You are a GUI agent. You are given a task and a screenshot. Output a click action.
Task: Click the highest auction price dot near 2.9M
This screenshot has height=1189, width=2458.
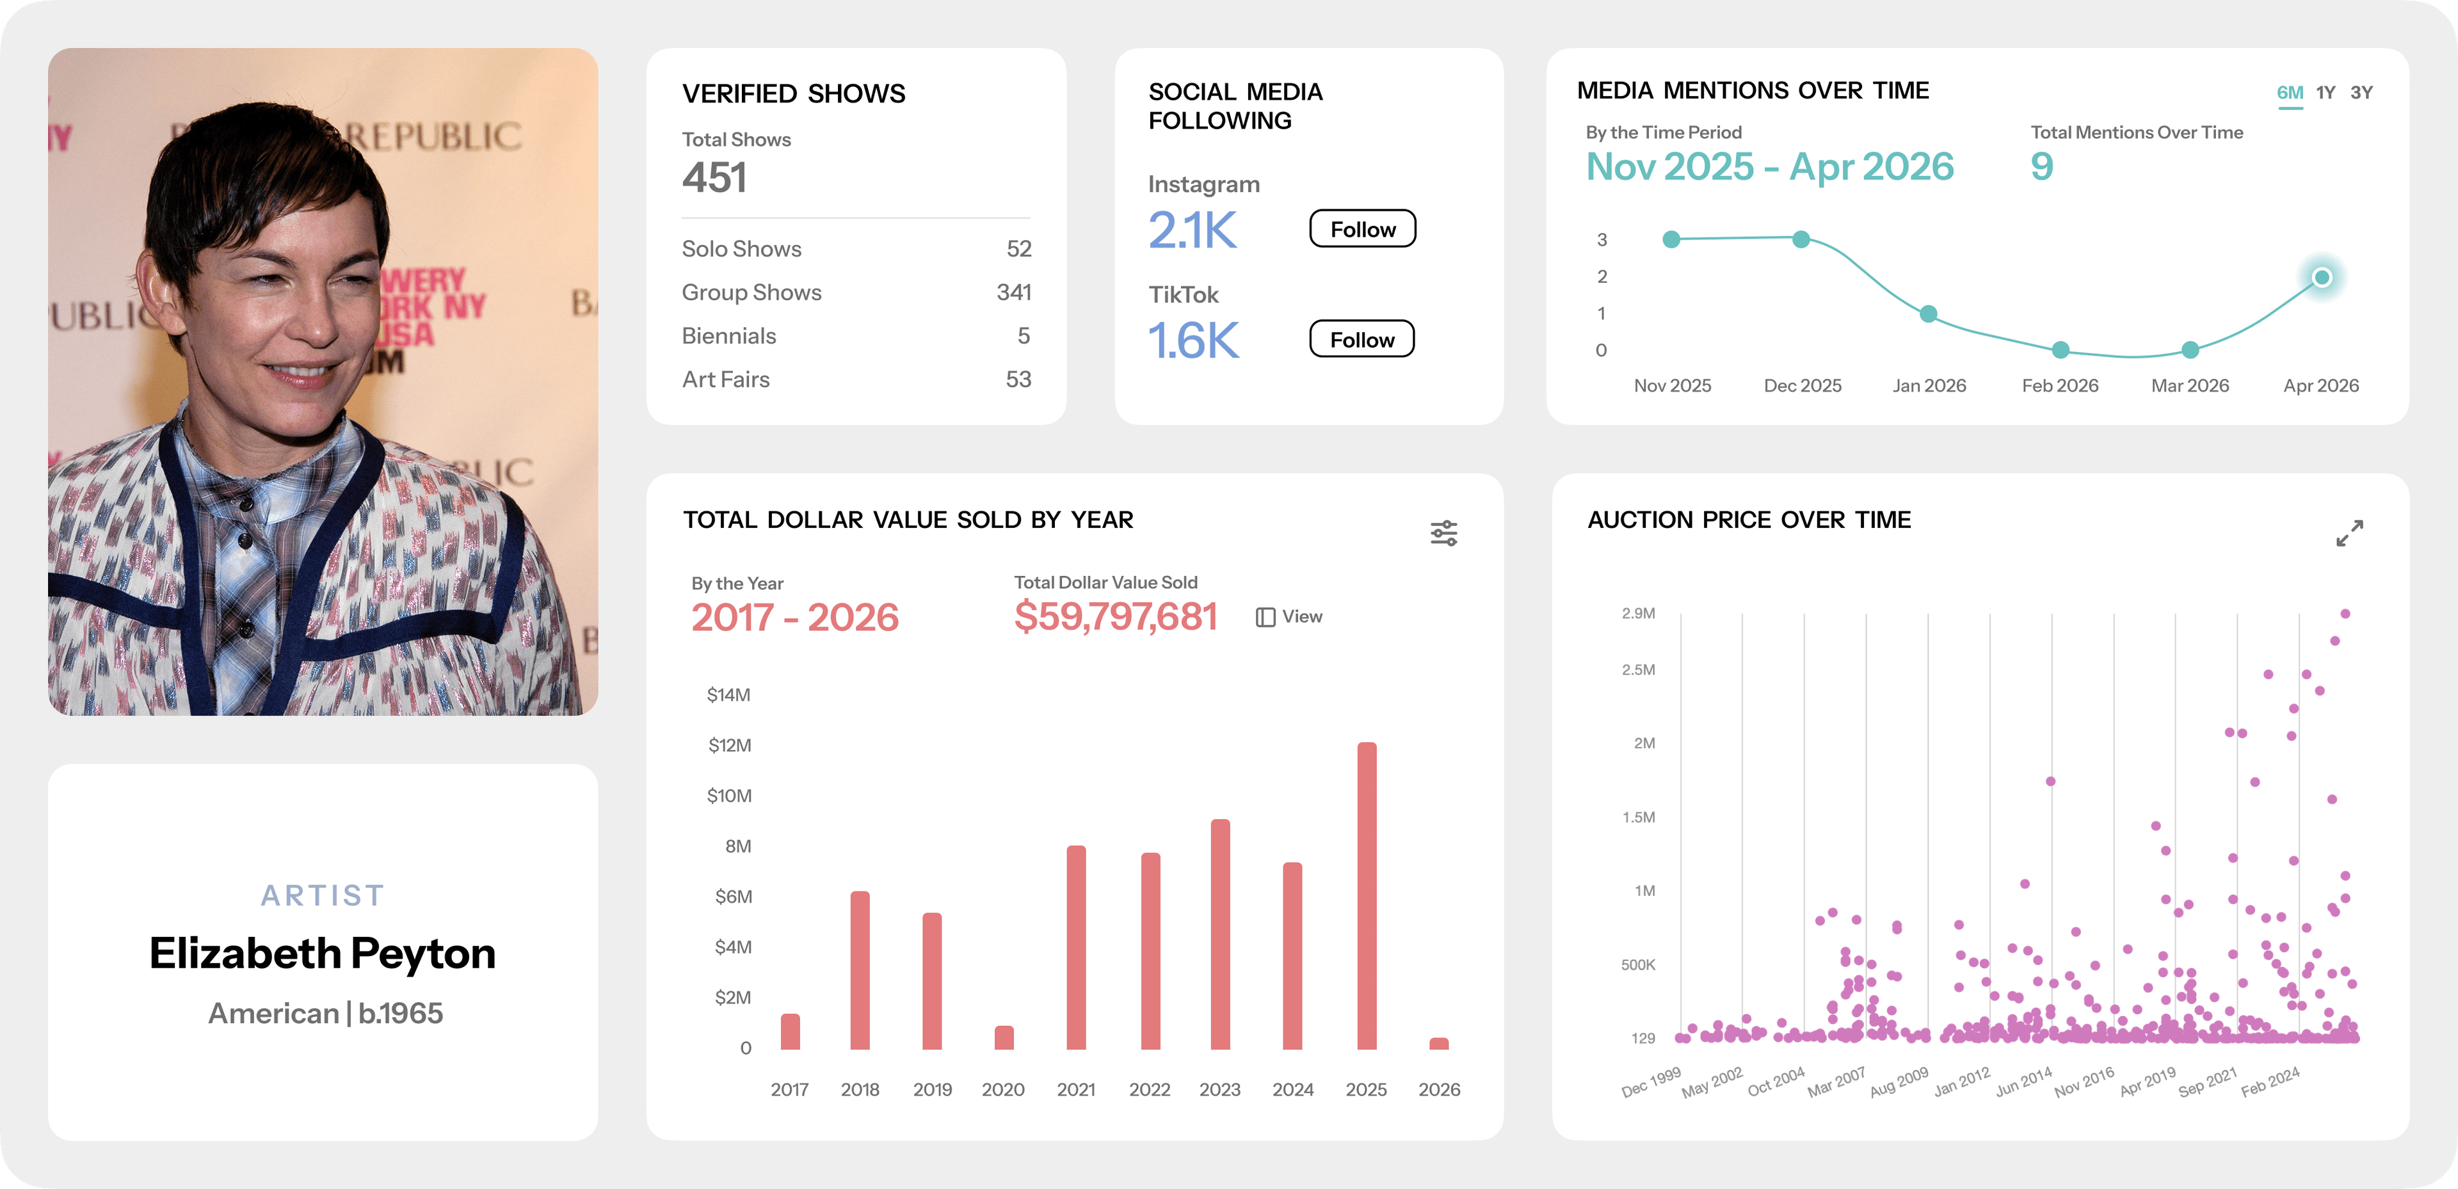point(2345,614)
